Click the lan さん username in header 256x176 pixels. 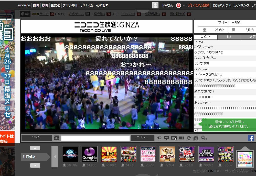tap(168, 5)
